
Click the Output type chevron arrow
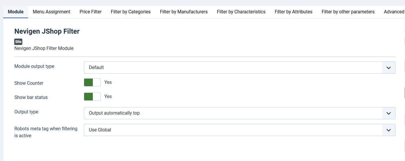coord(388,113)
